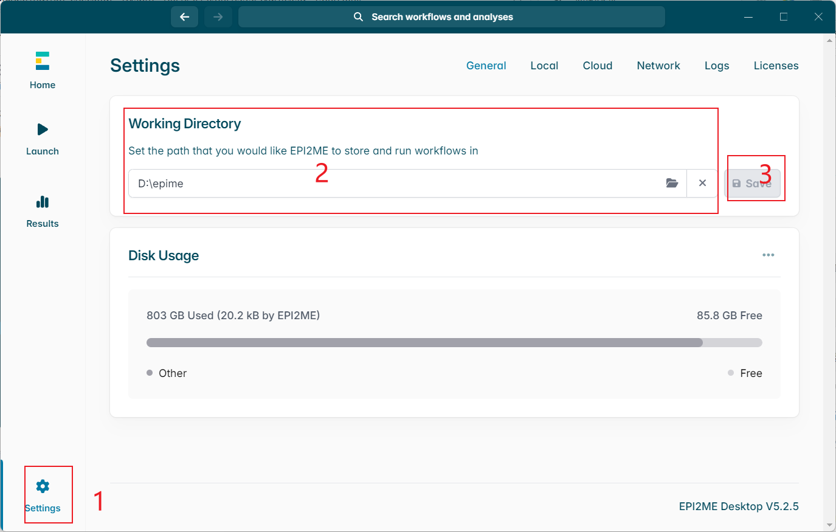This screenshot has width=836, height=532.
Task: Click the 85.8 GB Free text
Action: pyautogui.click(x=730, y=316)
